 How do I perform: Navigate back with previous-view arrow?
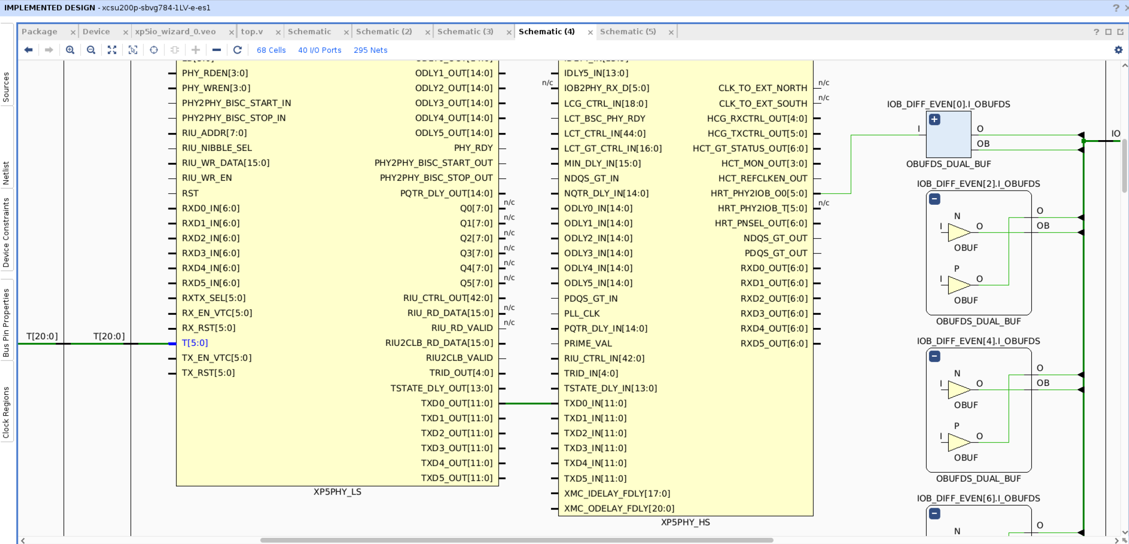(x=28, y=50)
